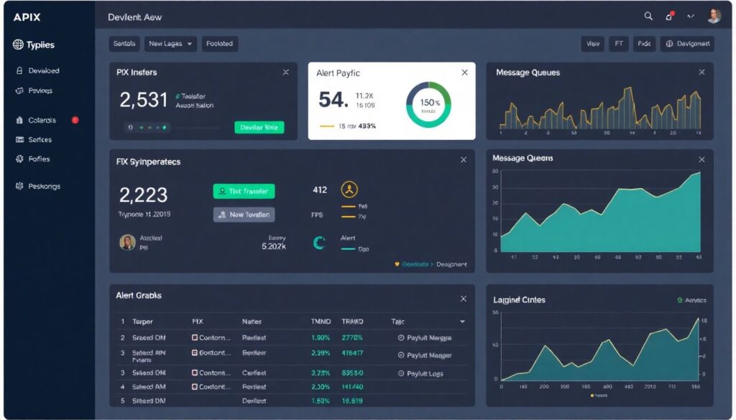Toggle the checkbox in first Contom row
This screenshot has width=736, height=420.
[x=195, y=337]
